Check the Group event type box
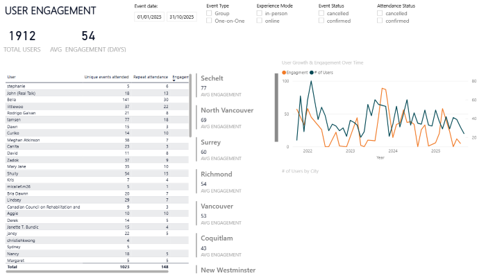The height and width of the screenshot is (278, 486). pyautogui.click(x=210, y=14)
